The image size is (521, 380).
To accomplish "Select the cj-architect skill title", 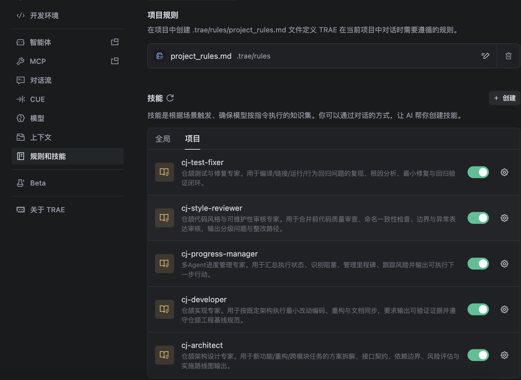I will pos(202,346).
